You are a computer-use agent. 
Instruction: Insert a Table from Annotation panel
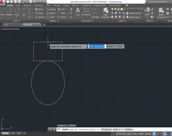(95, 17)
